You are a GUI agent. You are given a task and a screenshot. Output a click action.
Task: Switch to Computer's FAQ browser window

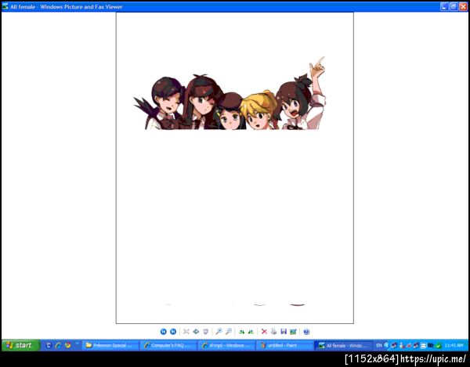click(x=168, y=345)
